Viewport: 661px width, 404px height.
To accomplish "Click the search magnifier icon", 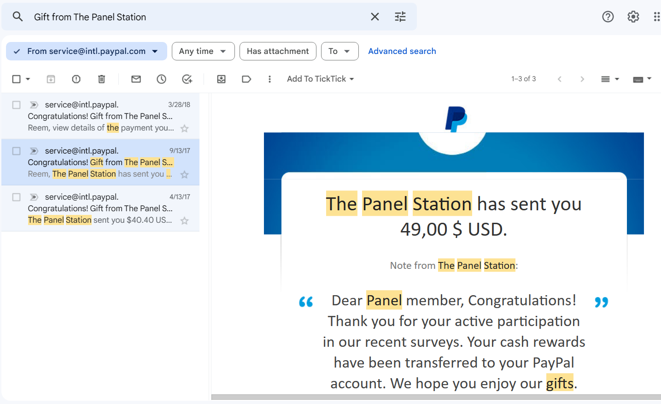I will click(x=18, y=17).
